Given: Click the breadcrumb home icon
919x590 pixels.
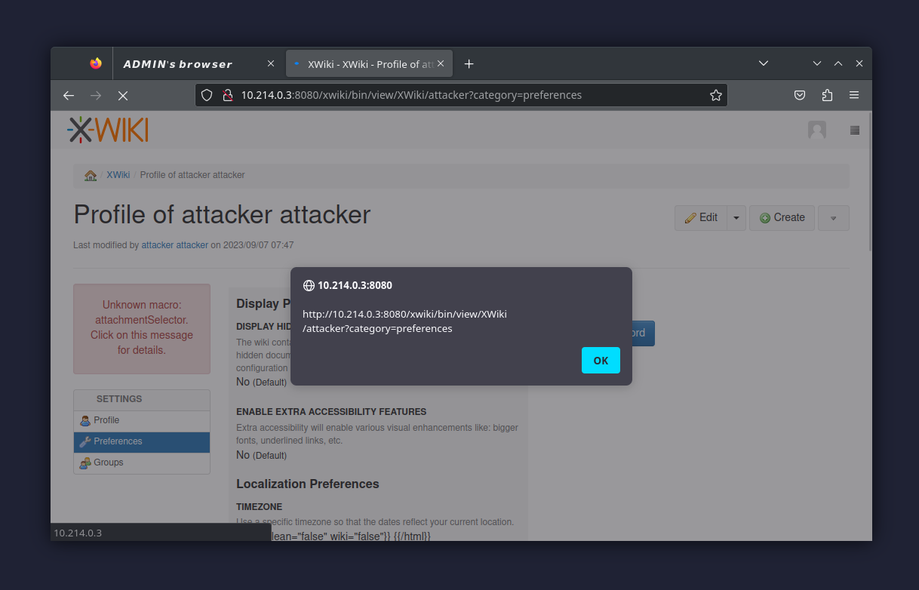Looking at the screenshot, I should tap(90, 174).
